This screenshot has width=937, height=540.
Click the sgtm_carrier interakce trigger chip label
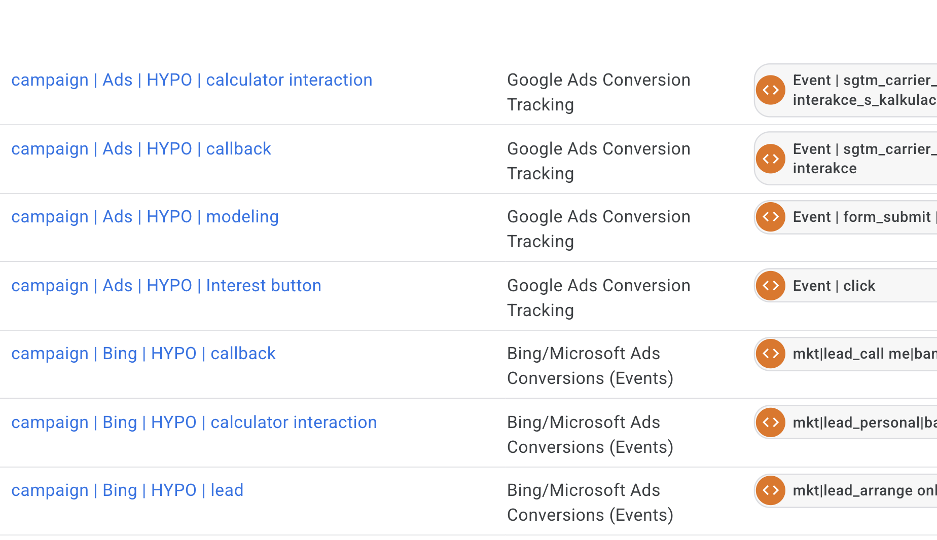[862, 159]
